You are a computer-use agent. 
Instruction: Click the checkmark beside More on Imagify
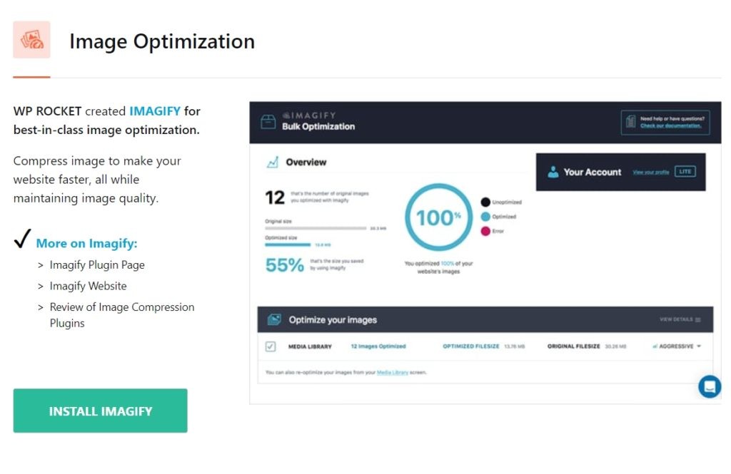click(x=21, y=242)
